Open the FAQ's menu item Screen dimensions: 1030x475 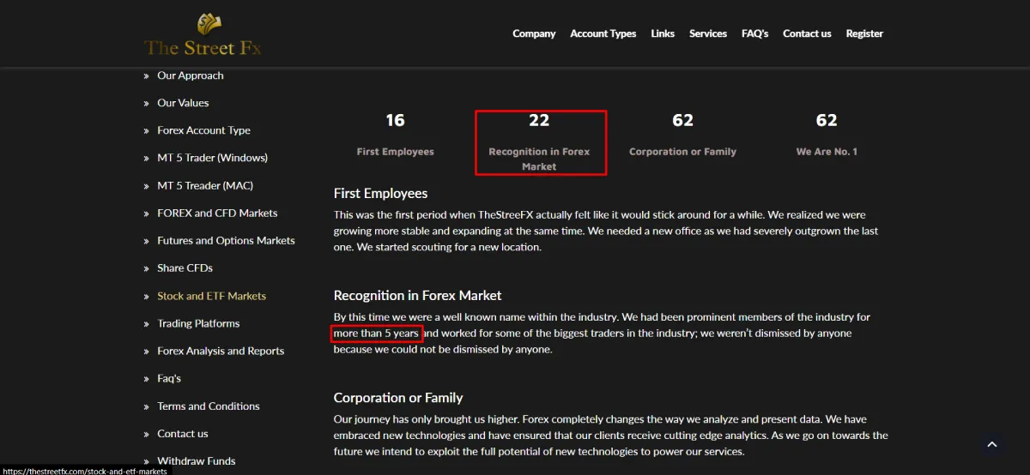[x=755, y=33]
